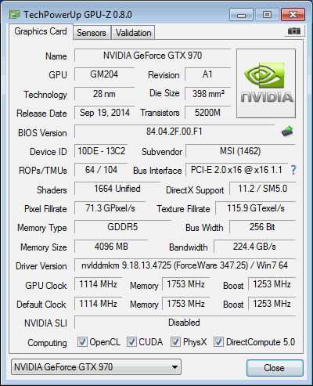Click the Driver Version field nvlddmkm 9.18.13.4725
313x386 pixels.
(185, 265)
